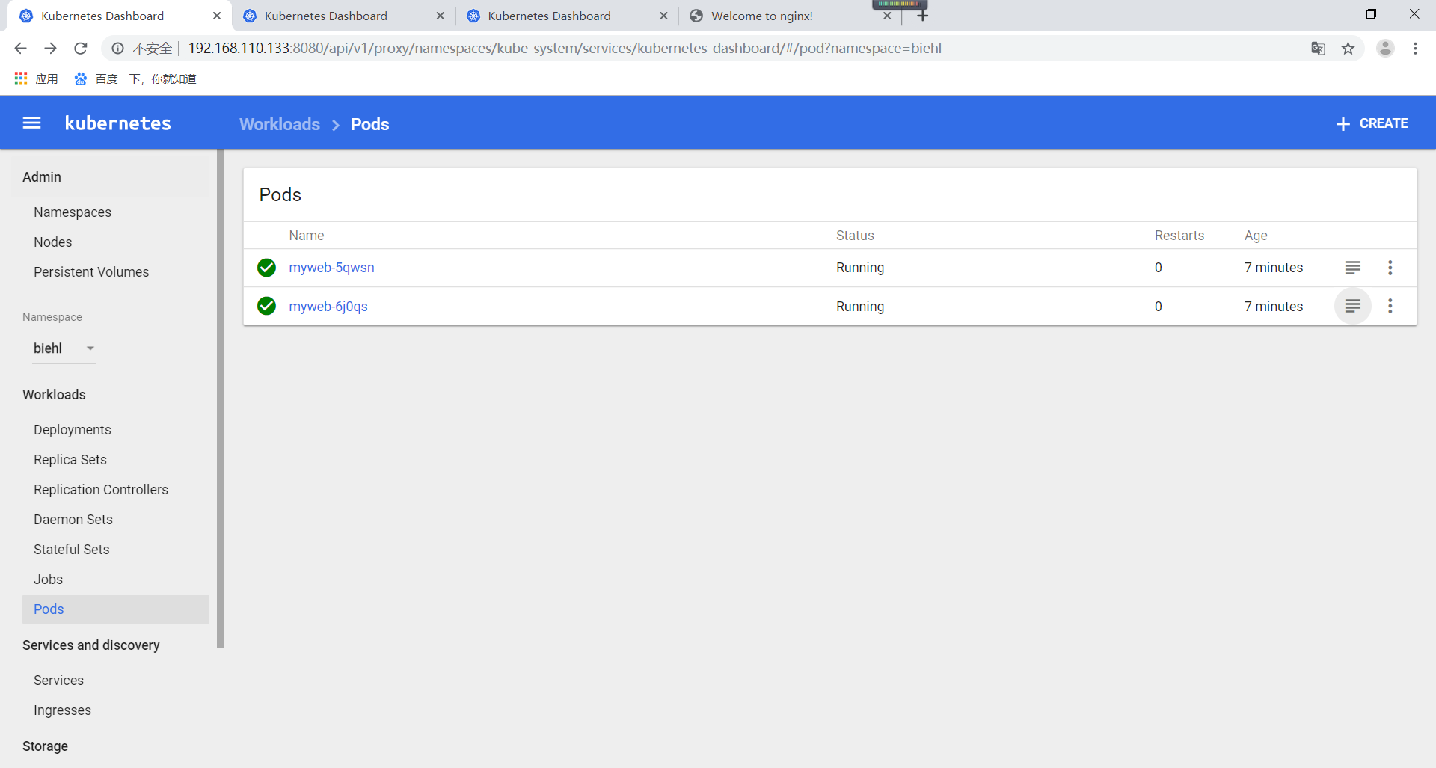Click the age value of myweb-5qwsn

pos(1274,268)
